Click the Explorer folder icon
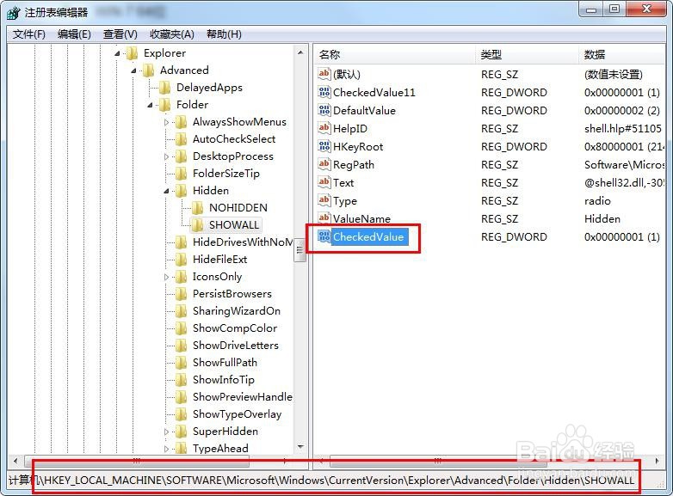The width and height of the screenshot is (673, 496). tap(132, 53)
